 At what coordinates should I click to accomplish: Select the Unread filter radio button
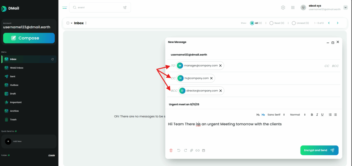coord(294,23)
